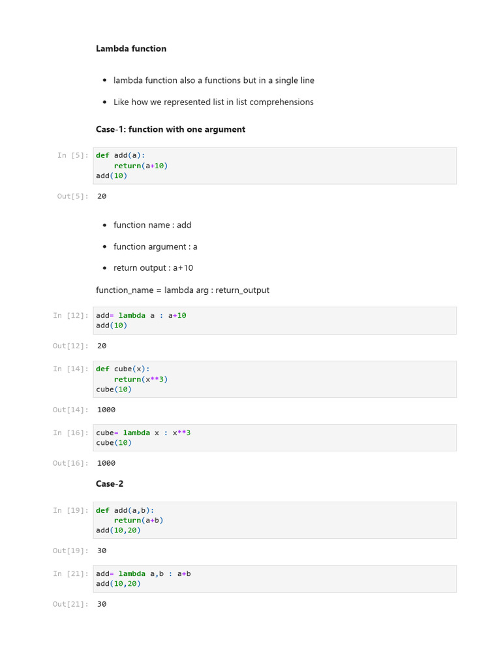Screen dimensions: 501x668
Task: Focus the In [14] def cube(x) code cell
Action: pyautogui.click(x=275, y=379)
